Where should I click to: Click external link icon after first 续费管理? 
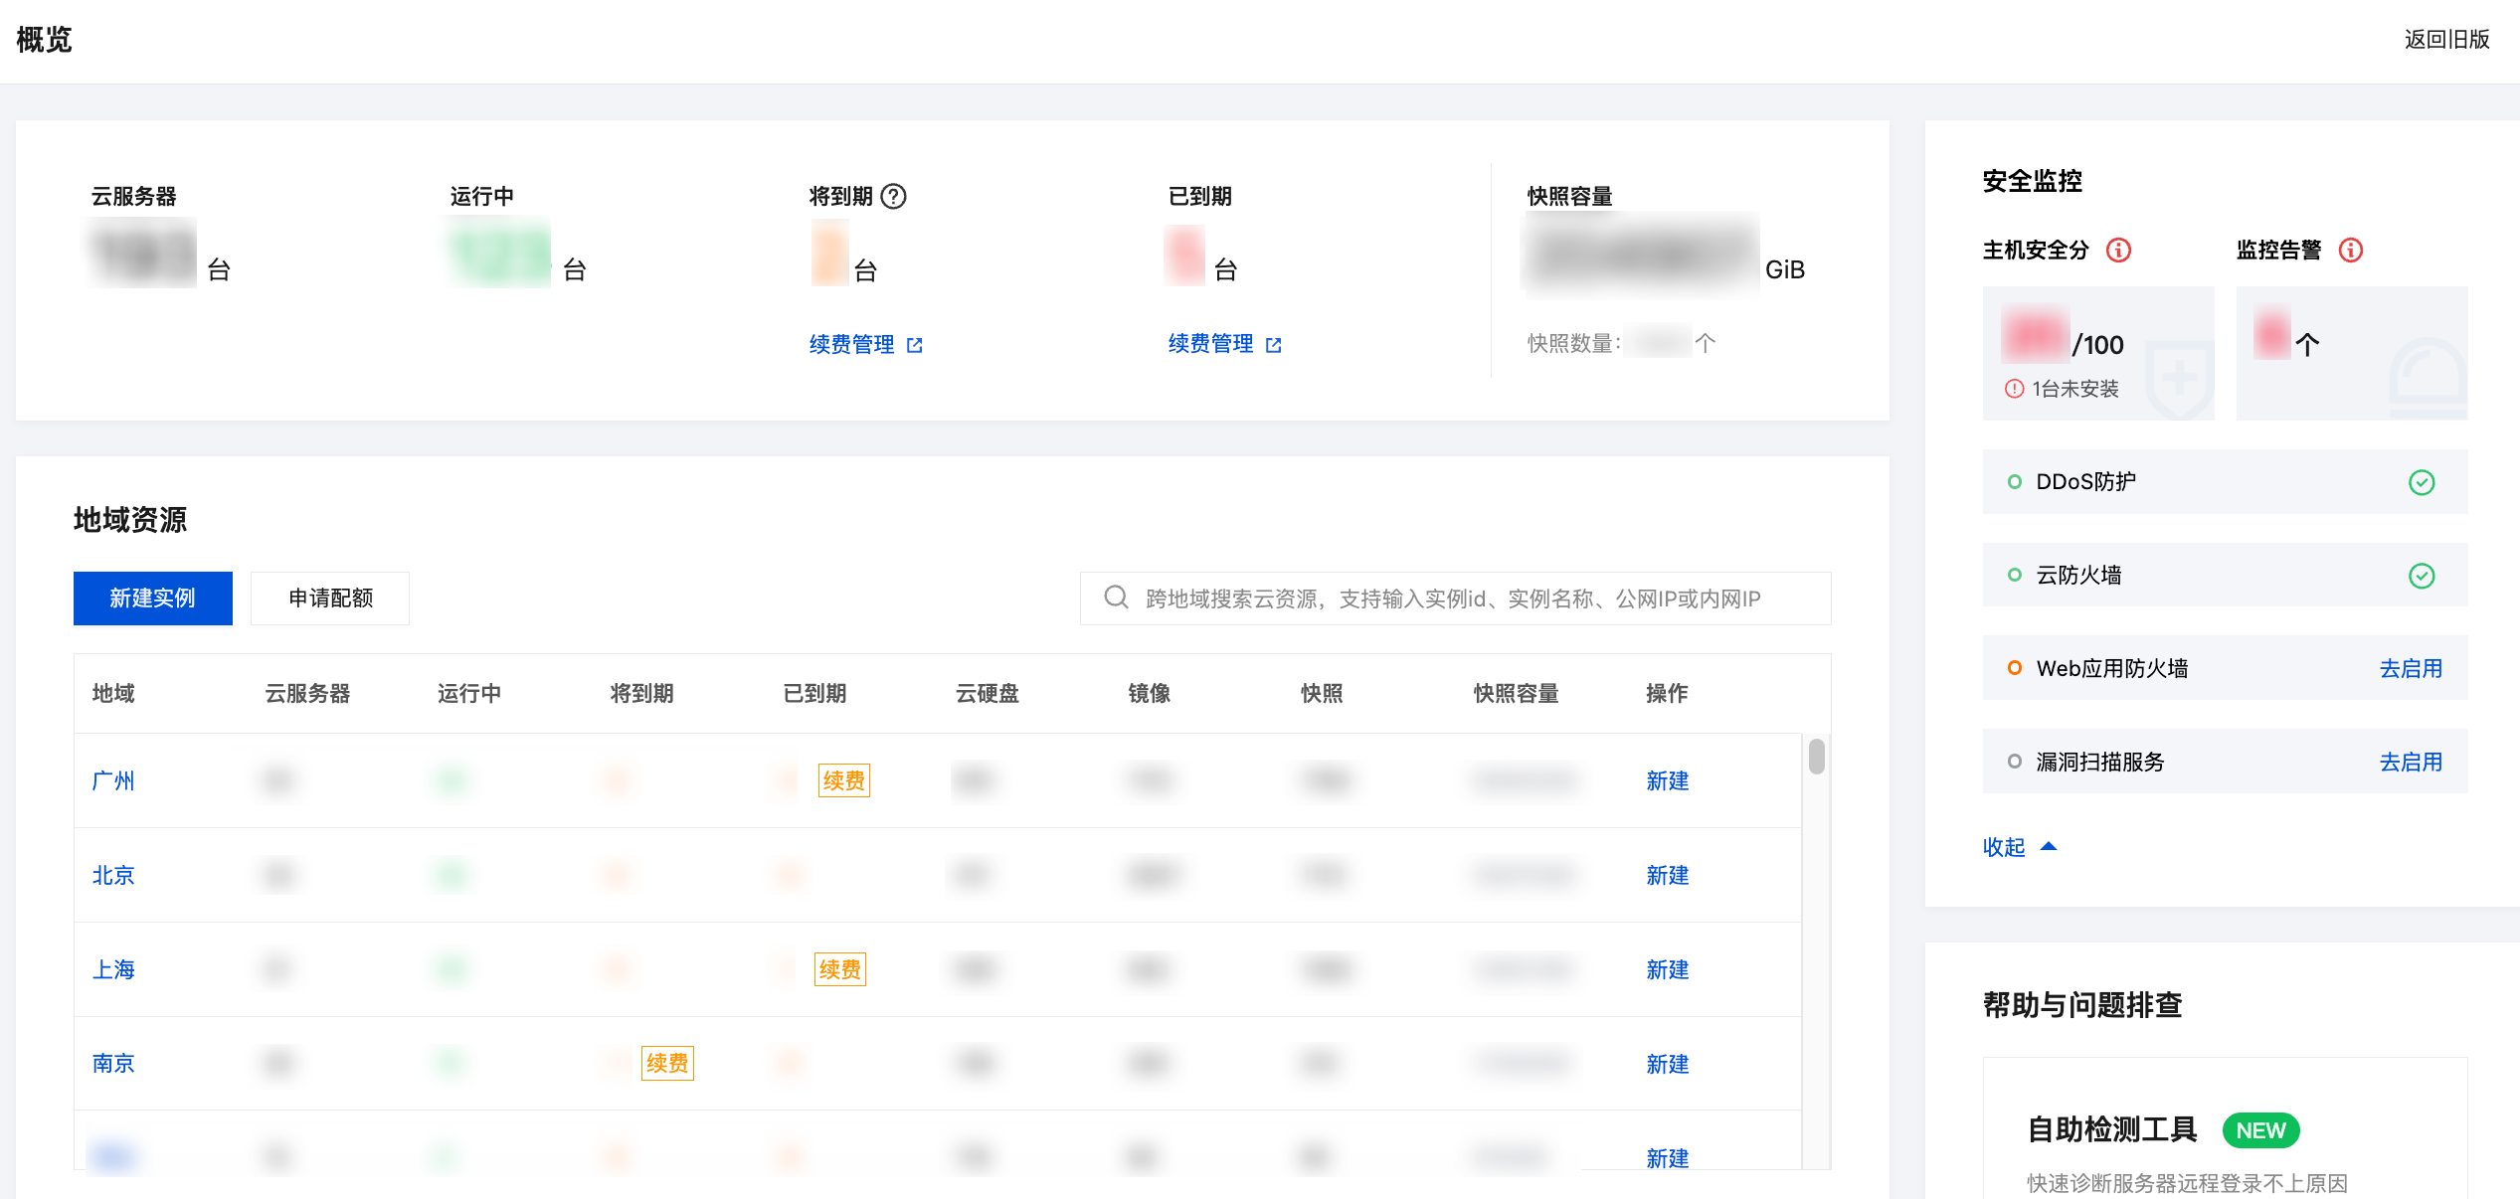tap(915, 345)
